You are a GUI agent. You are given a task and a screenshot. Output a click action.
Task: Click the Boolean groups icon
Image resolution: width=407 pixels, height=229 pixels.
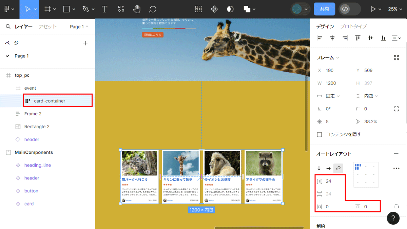[x=247, y=9]
